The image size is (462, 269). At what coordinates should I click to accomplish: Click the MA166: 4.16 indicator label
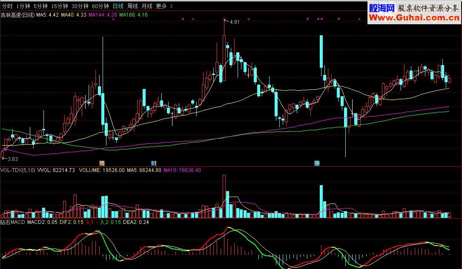click(133, 15)
